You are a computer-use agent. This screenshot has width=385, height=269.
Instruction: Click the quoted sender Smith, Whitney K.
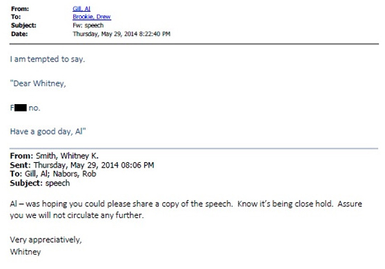tap(67, 156)
